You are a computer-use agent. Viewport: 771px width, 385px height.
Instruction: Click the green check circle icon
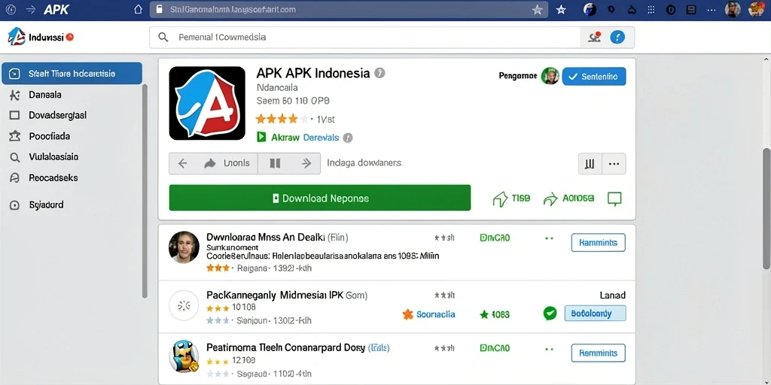(x=550, y=314)
